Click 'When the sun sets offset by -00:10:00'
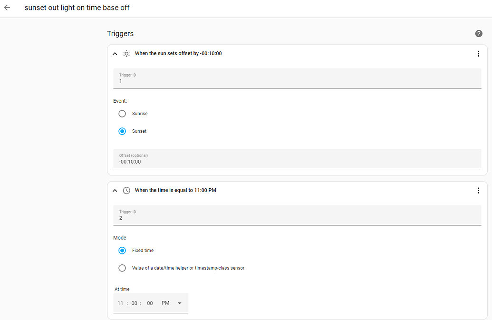 point(178,53)
